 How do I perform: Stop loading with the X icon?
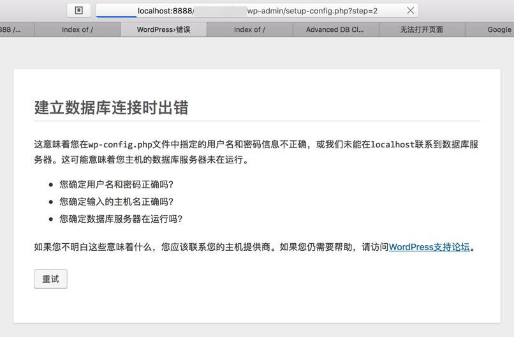pos(410,10)
